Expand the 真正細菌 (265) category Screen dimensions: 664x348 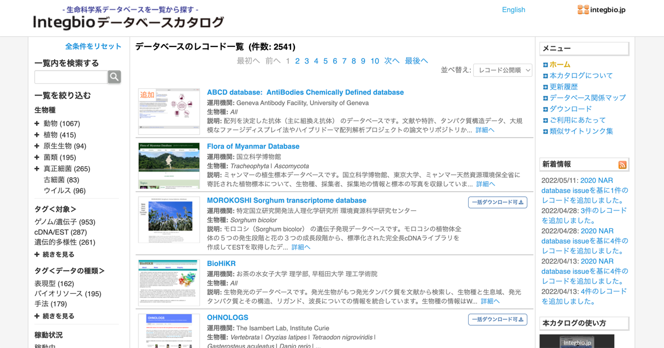pos(37,168)
